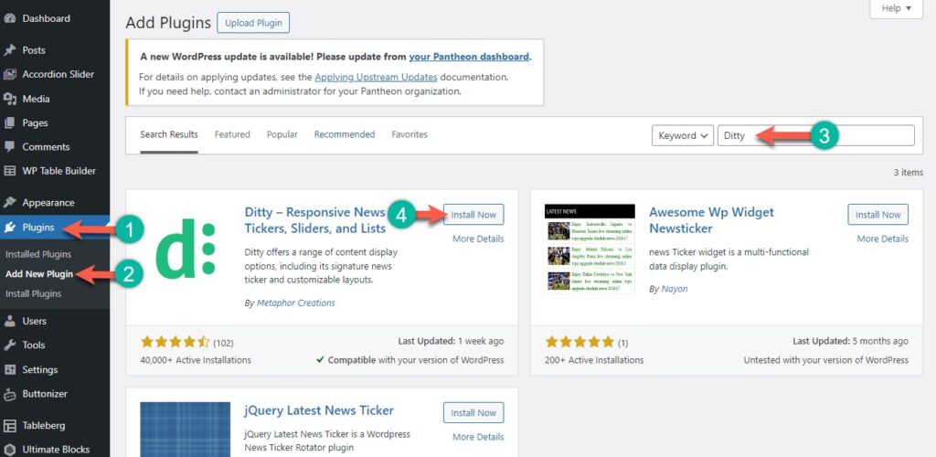936x457 pixels.
Task: Open Awesome Wp Widget Newsticker title
Action: (x=711, y=220)
